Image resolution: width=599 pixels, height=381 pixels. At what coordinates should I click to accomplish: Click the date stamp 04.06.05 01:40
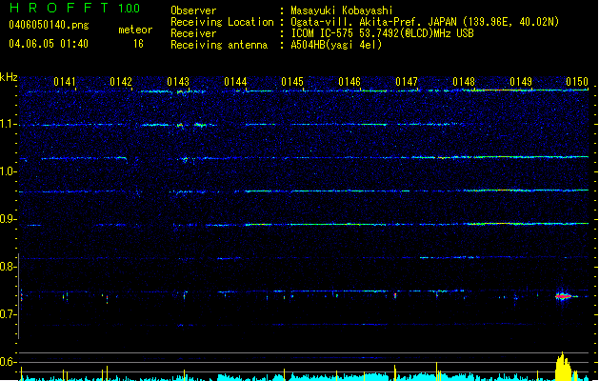point(49,44)
